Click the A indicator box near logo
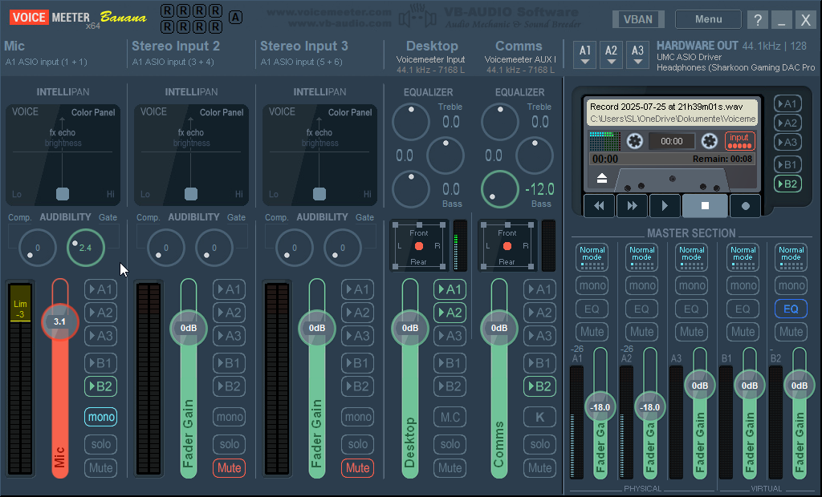 [x=235, y=18]
